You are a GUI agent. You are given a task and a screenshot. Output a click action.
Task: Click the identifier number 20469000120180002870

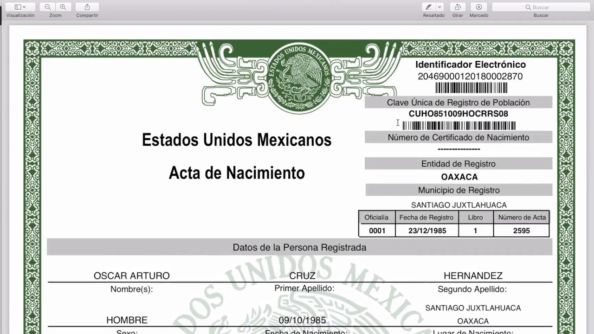470,77
